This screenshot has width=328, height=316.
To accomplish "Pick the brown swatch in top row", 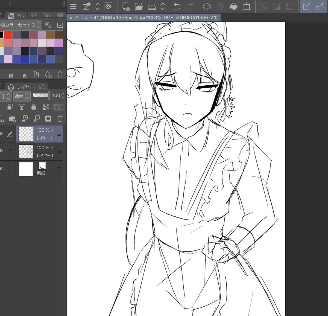I will (50, 35).
